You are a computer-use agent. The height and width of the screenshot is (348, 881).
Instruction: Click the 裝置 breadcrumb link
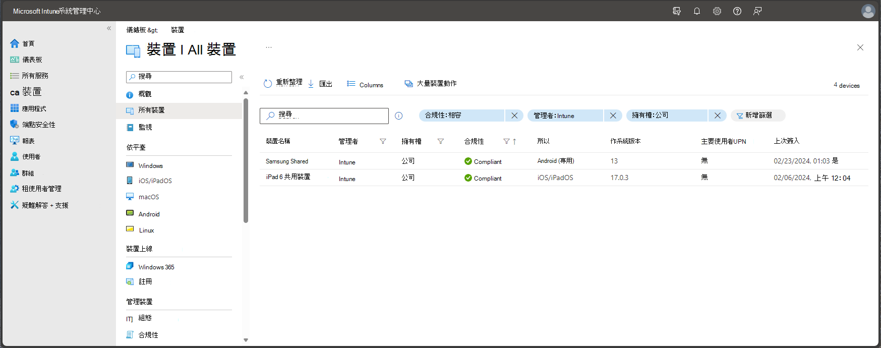tap(178, 30)
